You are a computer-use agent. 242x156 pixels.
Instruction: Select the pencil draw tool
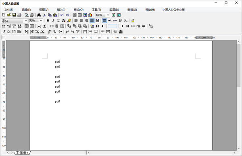coord(4,32)
